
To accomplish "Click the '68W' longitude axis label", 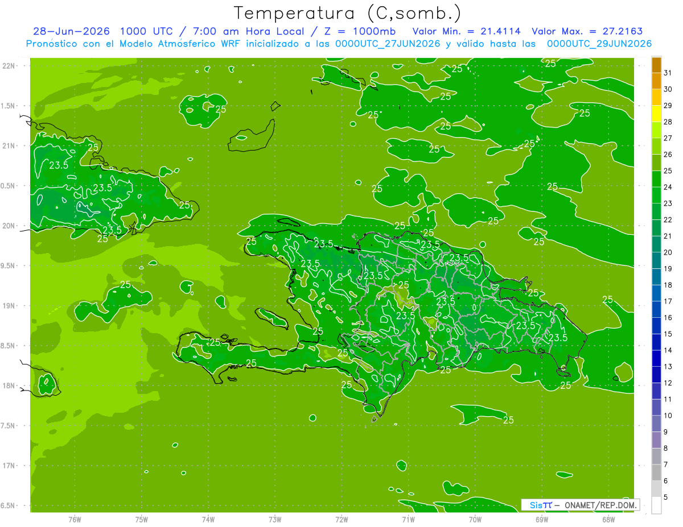I will click(x=608, y=520).
